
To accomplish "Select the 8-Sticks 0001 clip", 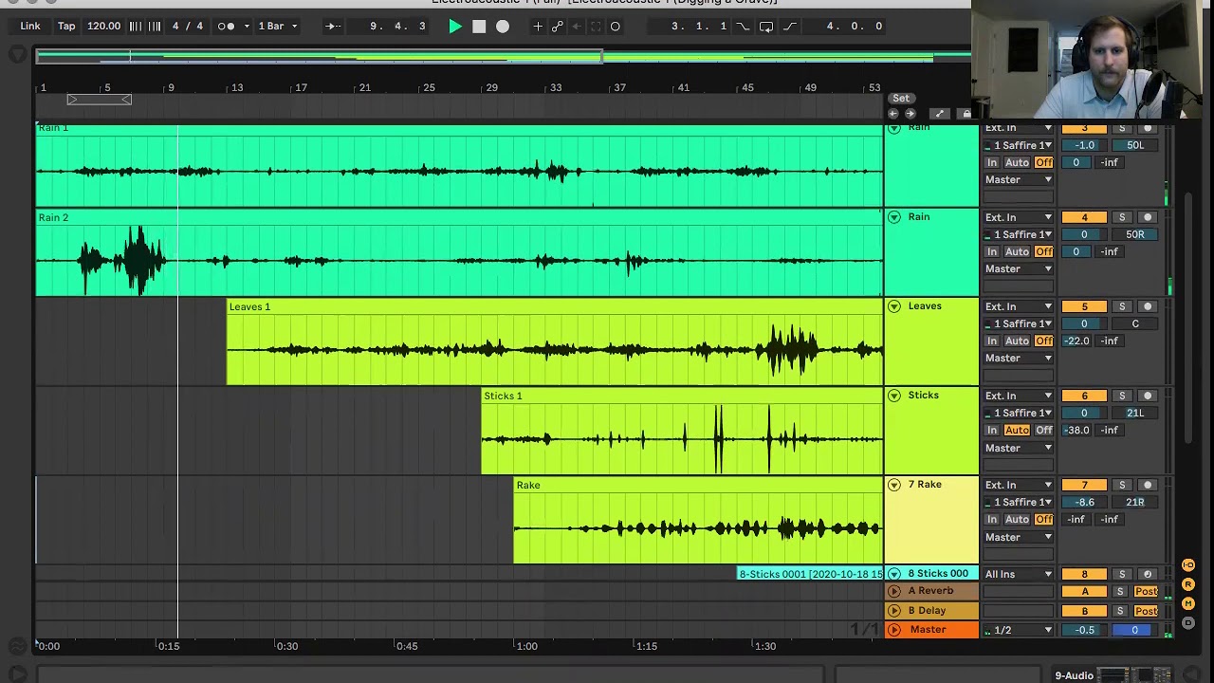I will click(x=810, y=574).
